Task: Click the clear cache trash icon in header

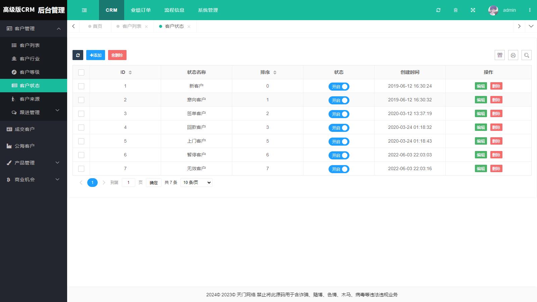Action: (x=455, y=10)
